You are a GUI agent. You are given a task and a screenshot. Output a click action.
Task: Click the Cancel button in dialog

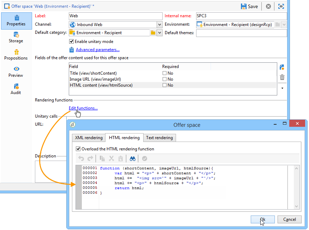(289, 219)
